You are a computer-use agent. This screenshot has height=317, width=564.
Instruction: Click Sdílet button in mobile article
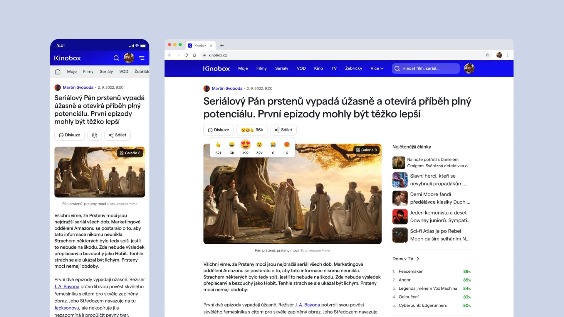click(x=117, y=135)
